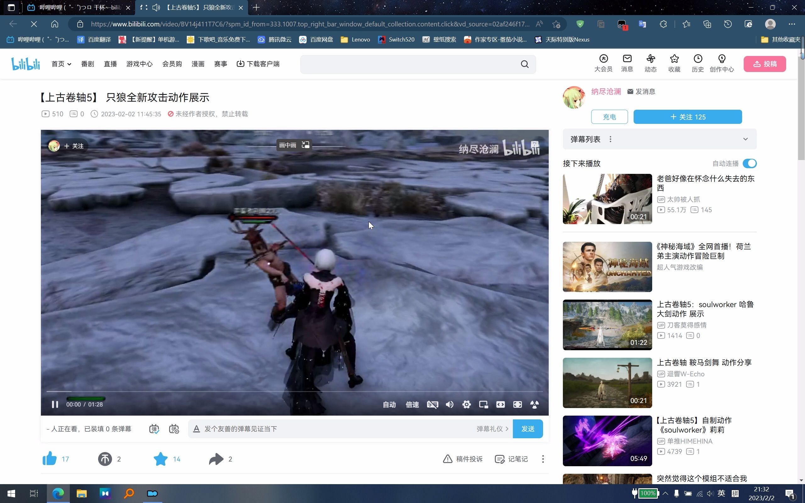Share the video with the arrow icon
The height and width of the screenshot is (503, 805).
point(216,459)
